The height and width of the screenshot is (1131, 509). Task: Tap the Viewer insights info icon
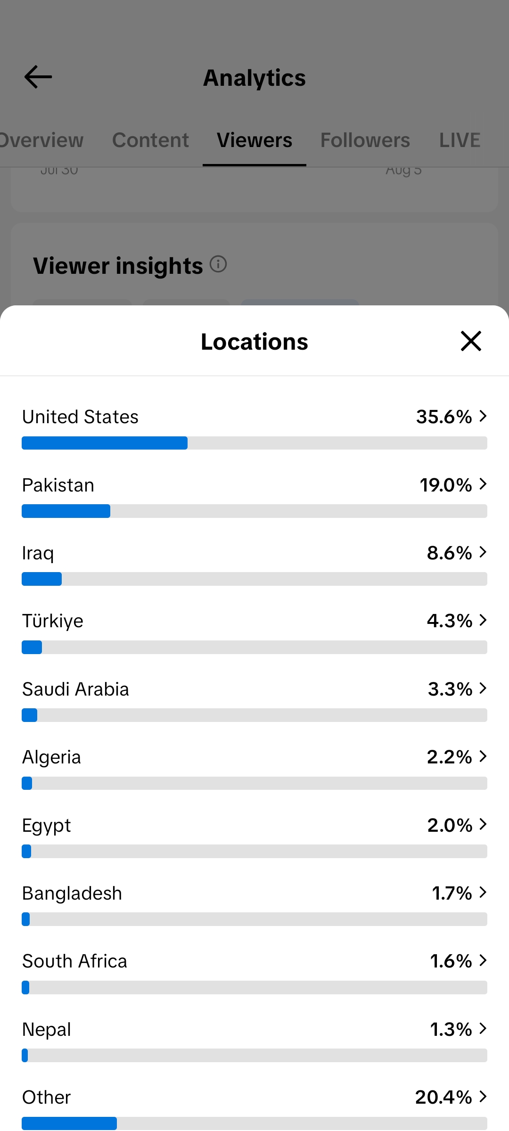(x=218, y=264)
